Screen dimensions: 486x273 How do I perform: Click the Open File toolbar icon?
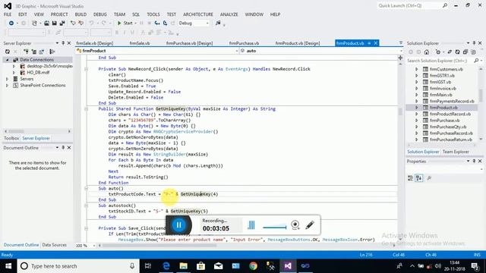click(x=46, y=24)
